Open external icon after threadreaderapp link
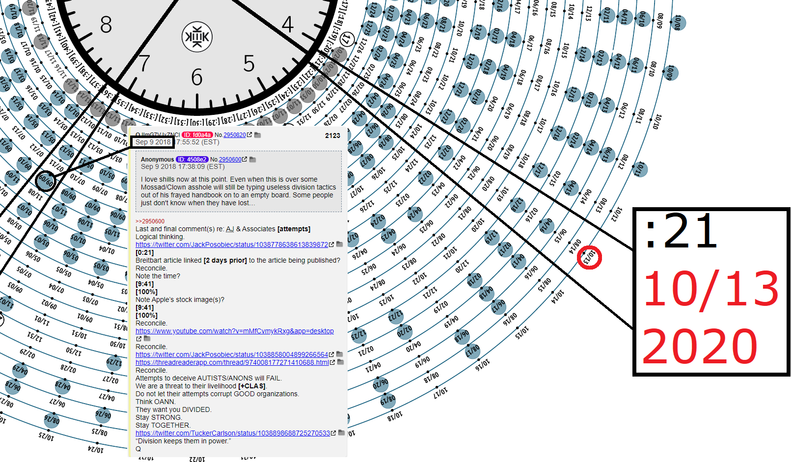 332,362
